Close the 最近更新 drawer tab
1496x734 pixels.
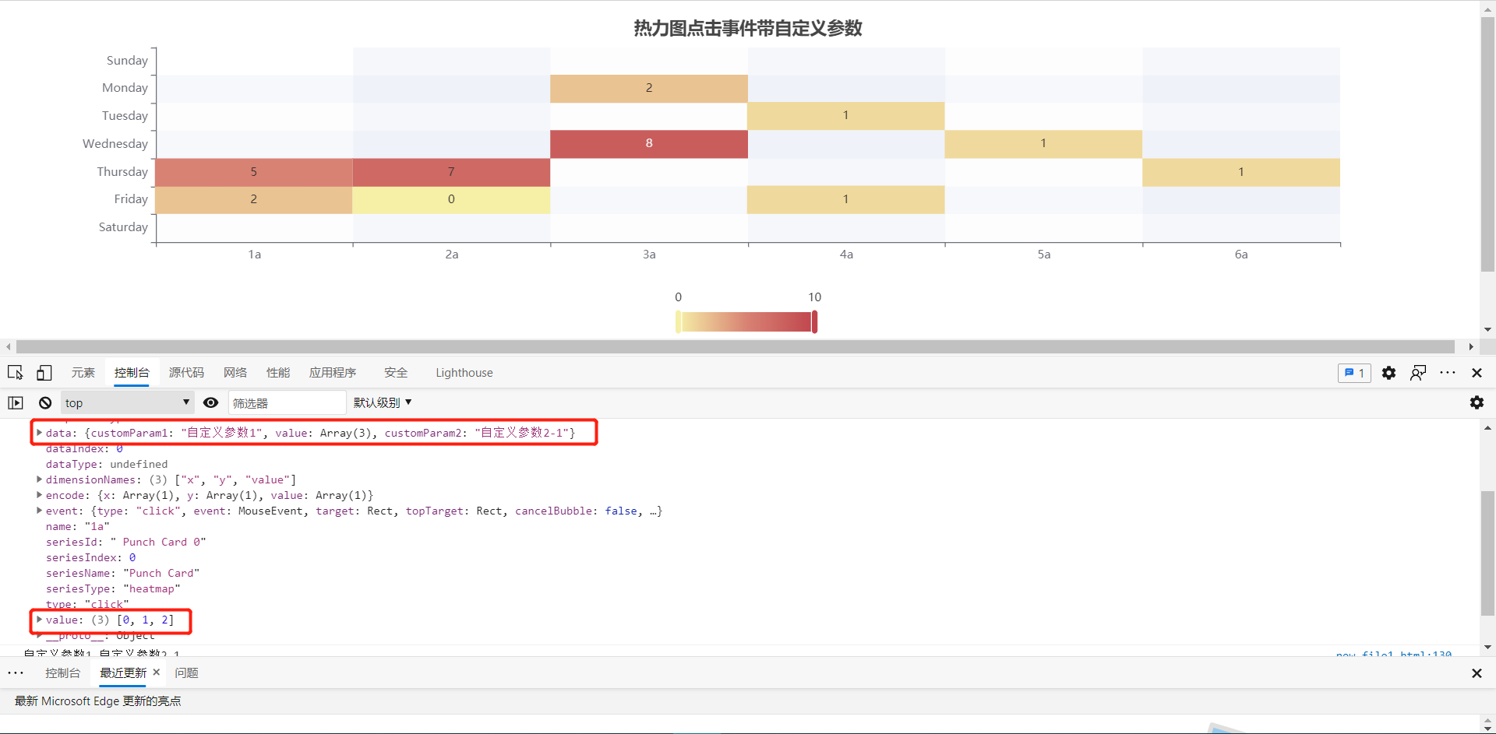click(x=156, y=673)
